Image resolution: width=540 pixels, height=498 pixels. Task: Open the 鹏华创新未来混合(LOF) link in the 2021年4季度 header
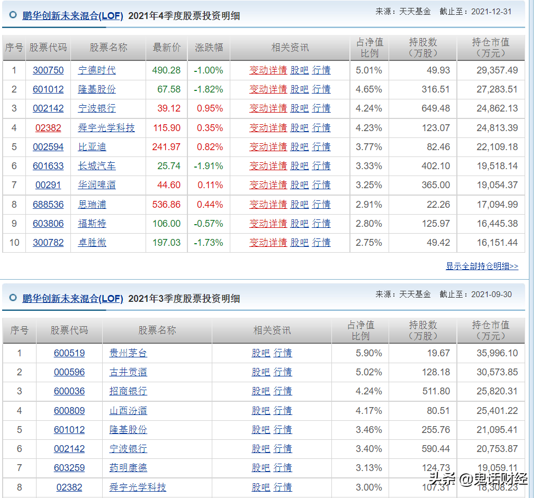pos(73,16)
